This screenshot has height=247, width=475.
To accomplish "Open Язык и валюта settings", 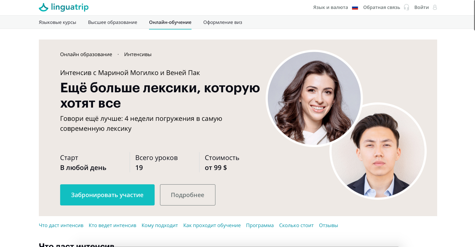I will pos(331,7).
